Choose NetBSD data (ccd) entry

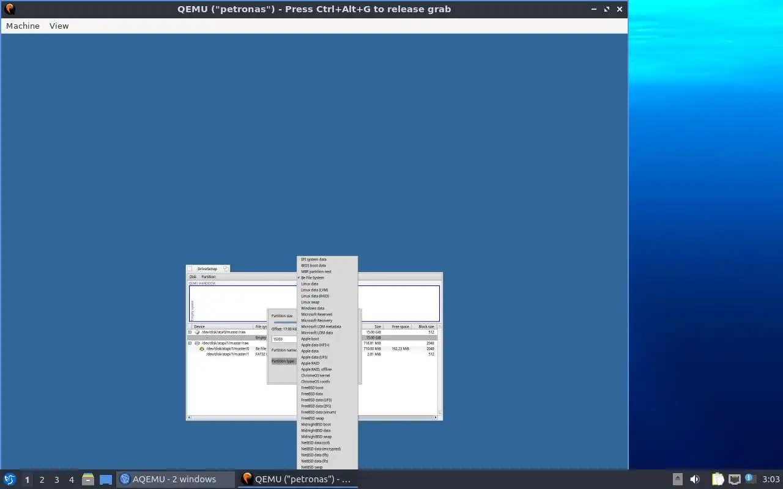327,443
